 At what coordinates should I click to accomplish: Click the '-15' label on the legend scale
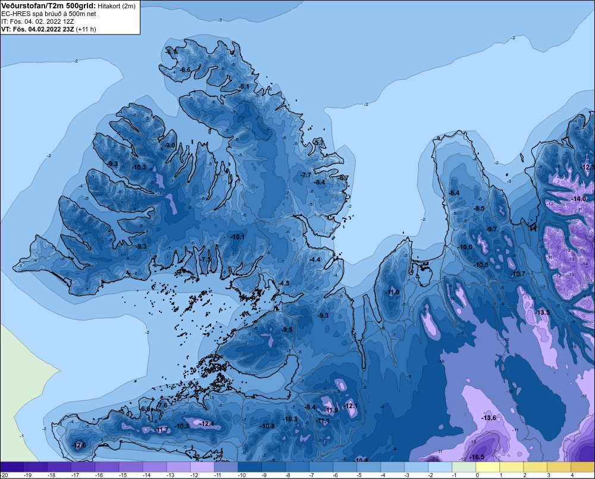click(123, 475)
